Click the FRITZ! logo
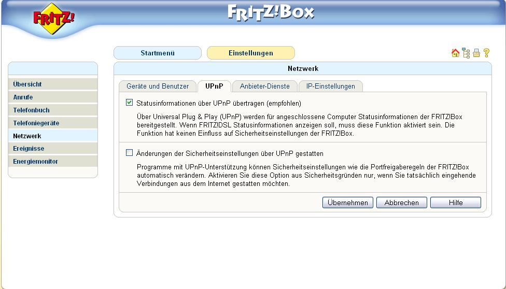The image size is (506, 289). click(53, 18)
